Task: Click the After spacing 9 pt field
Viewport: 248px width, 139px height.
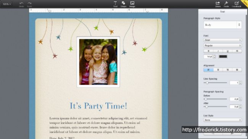Action: (x=234, y=107)
